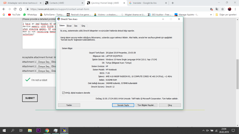This screenshot has width=239, height=134.
Task: Switch to Chrome on the taskbar
Action: [47, 131]
